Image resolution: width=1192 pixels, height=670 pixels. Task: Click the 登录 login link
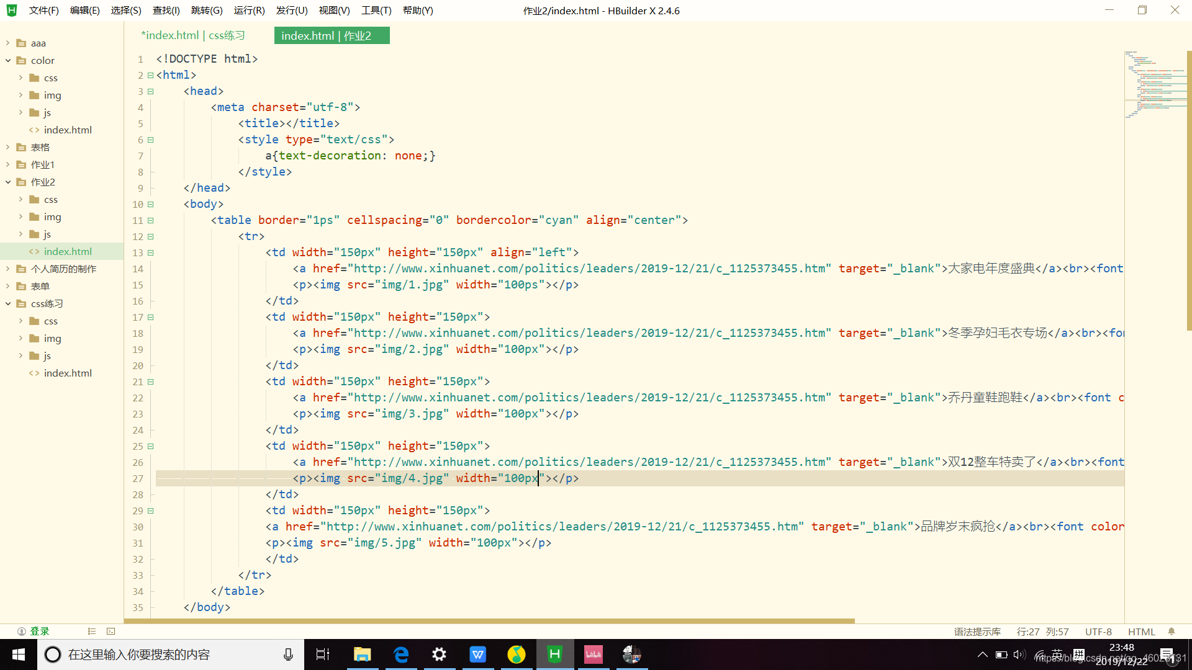pos(40,632)
